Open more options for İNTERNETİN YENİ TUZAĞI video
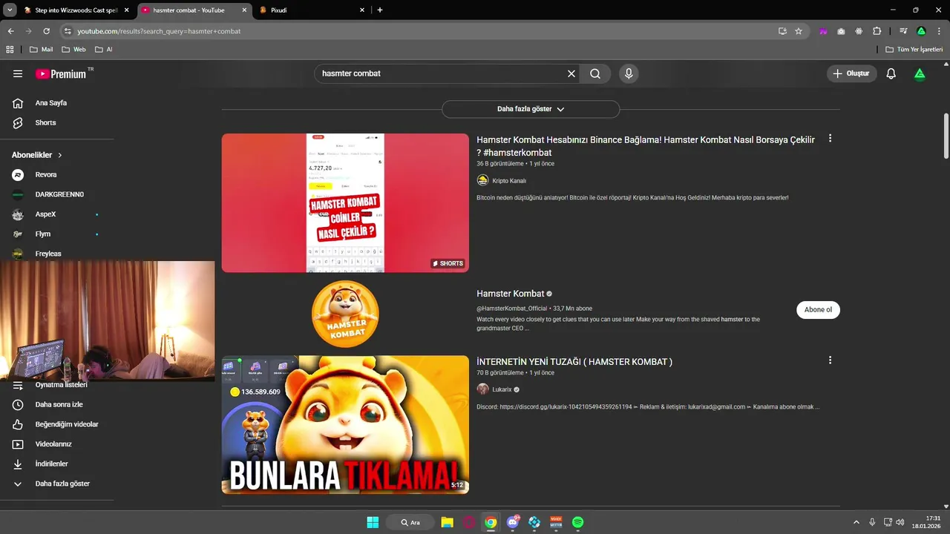 pyautogui.click(x=830, y=360)
